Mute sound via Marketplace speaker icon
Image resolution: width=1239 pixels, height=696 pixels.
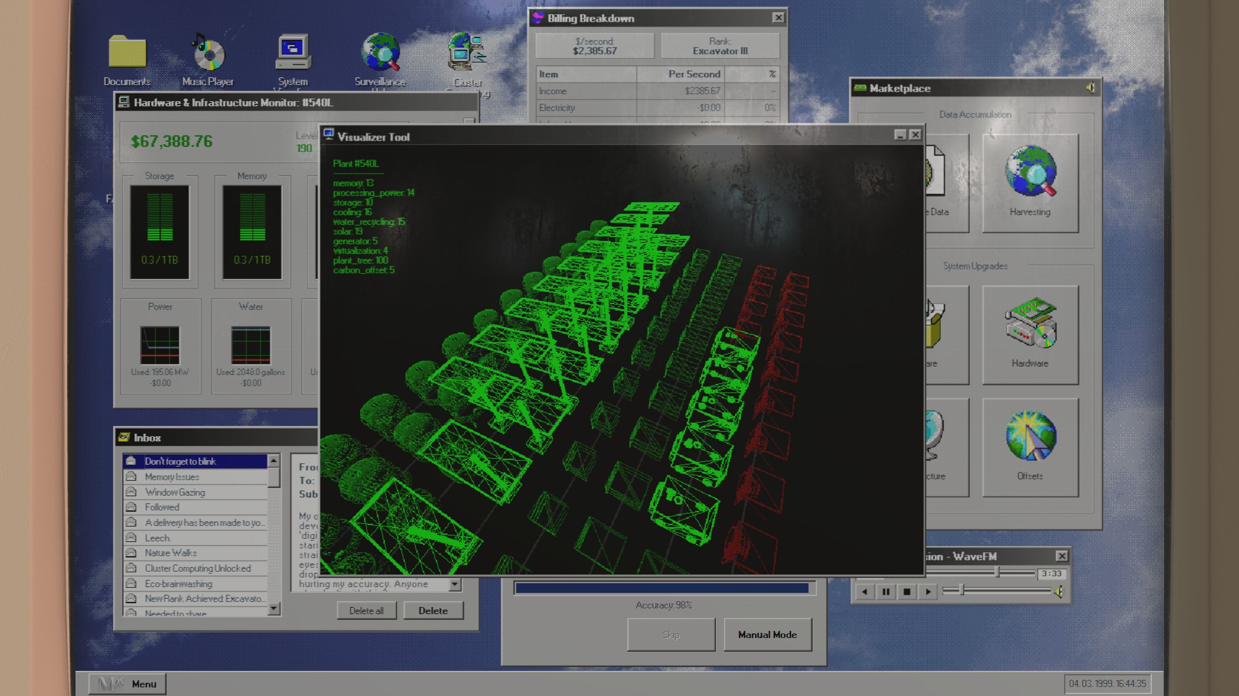[1090, 88]
